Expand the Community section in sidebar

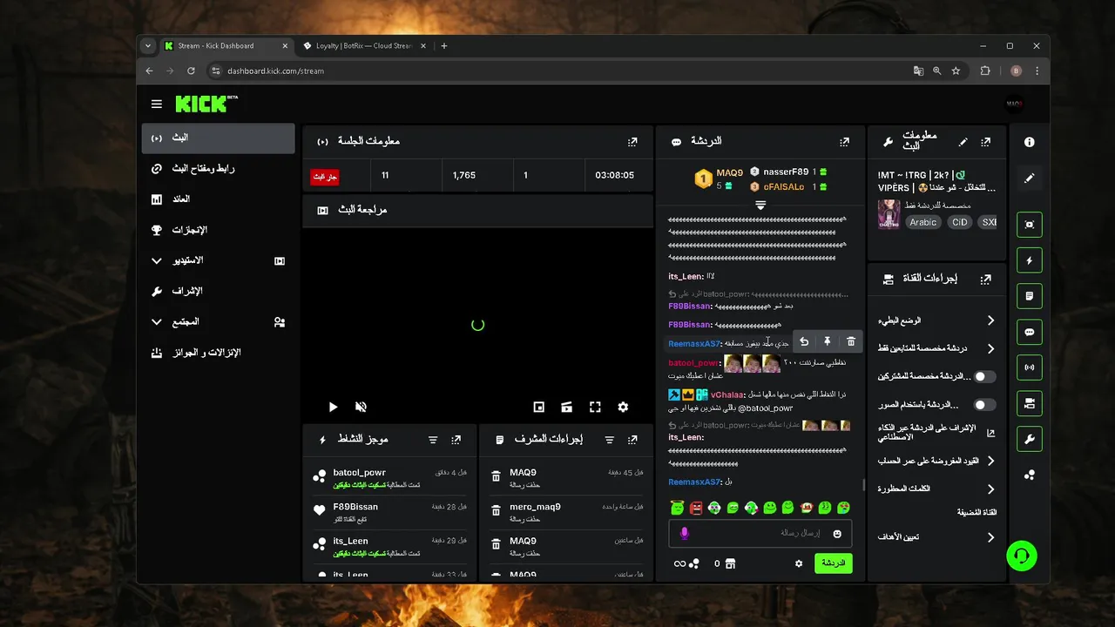(157, 322)
